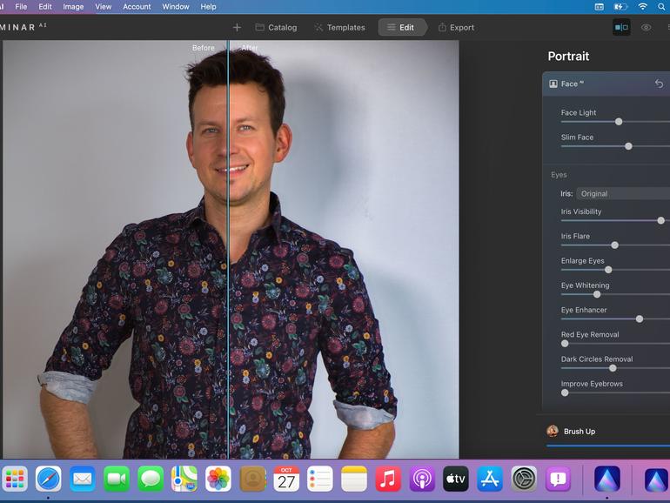Image resolution: width=670 pixels, height=503 pixels.
Task: Click the plus icon to add images
Action: (x=237, y=27)
